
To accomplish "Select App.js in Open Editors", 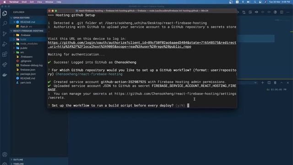I will [24, 27].
